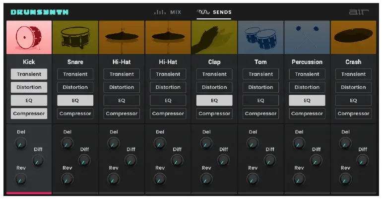Click the Percussion Rev send knob
This screenshot has height=200, width=382.
299,179
